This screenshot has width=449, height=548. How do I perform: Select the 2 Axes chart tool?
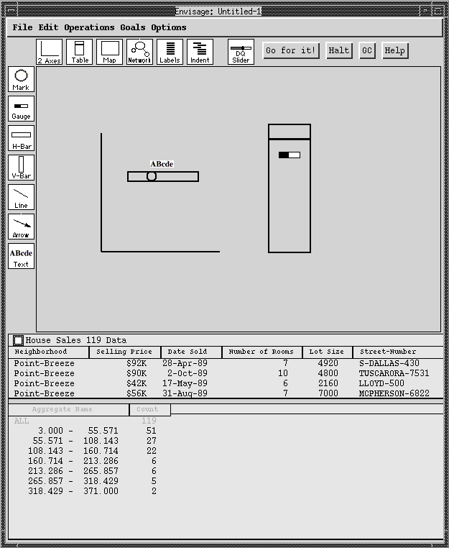pyautogui.click(x=50, y=52)
